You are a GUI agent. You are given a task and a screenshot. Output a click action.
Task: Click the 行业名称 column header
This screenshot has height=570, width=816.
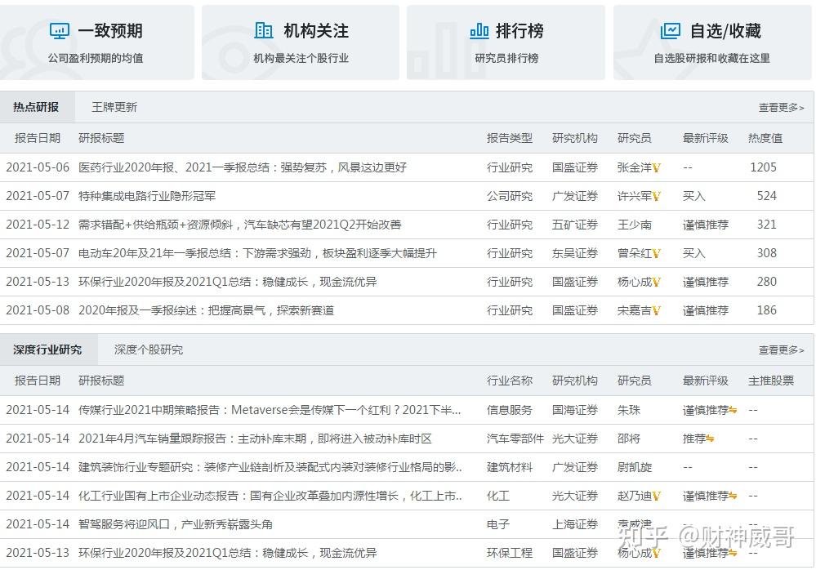(510, 381)
